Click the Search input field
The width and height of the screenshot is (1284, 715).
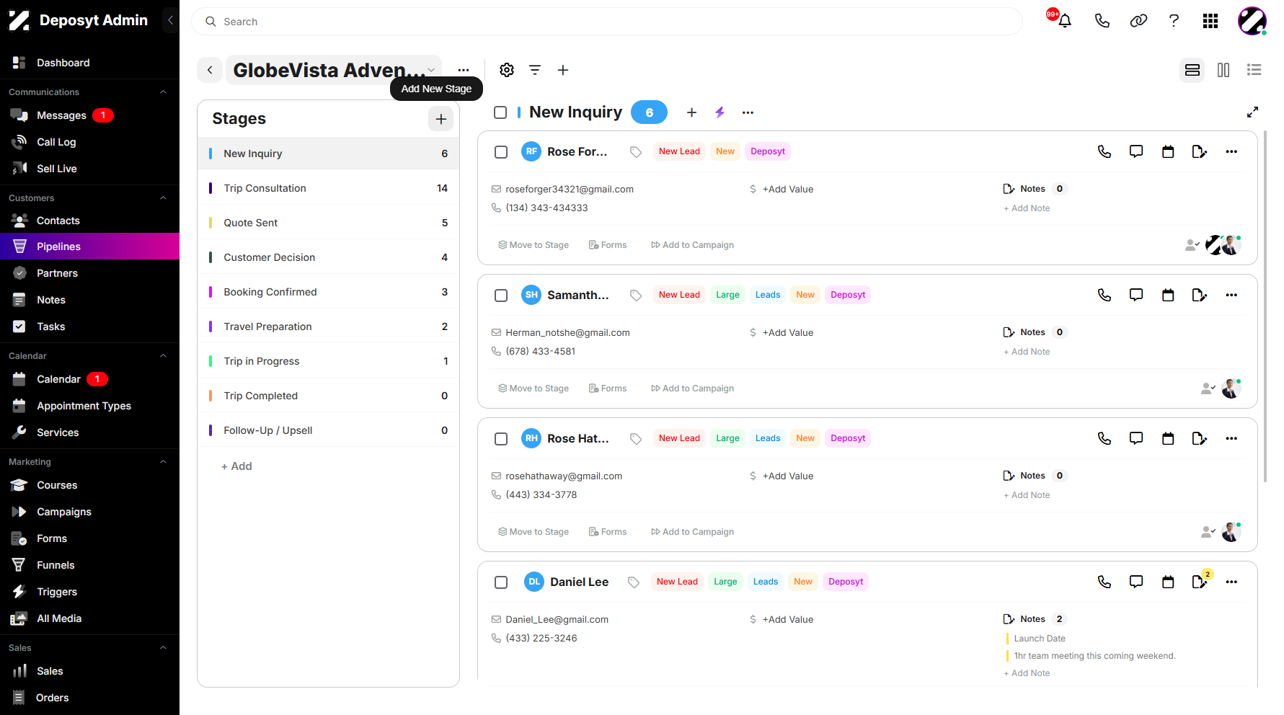607,22
